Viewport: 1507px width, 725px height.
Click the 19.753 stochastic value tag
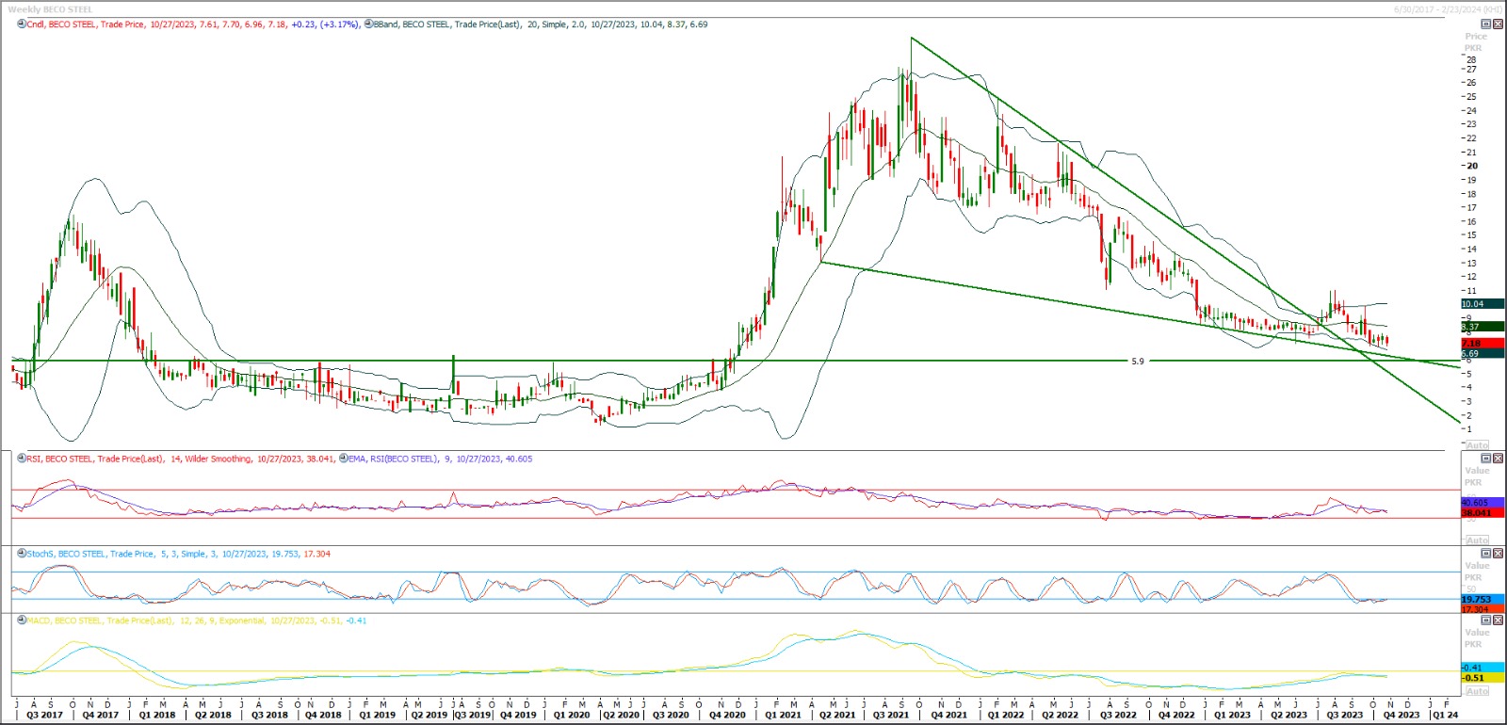point(1483,599)
